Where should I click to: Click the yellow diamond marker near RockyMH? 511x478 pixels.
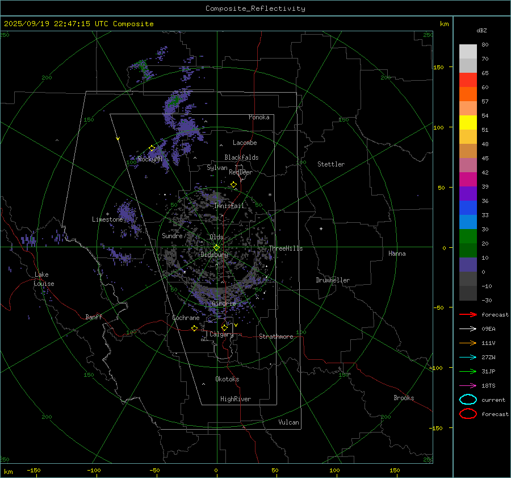[x=152, y=148]
